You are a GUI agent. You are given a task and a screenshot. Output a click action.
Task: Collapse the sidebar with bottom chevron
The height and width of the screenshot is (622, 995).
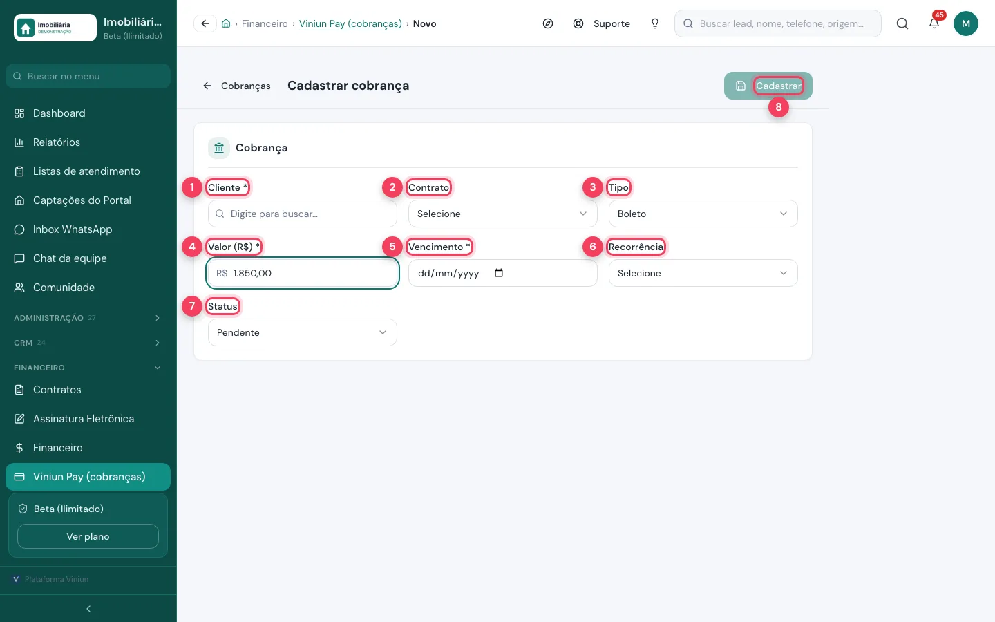pyautogui.click(x=88, y=609)
